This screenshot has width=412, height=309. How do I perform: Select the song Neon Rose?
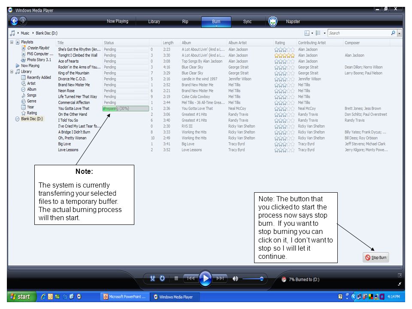66,91
